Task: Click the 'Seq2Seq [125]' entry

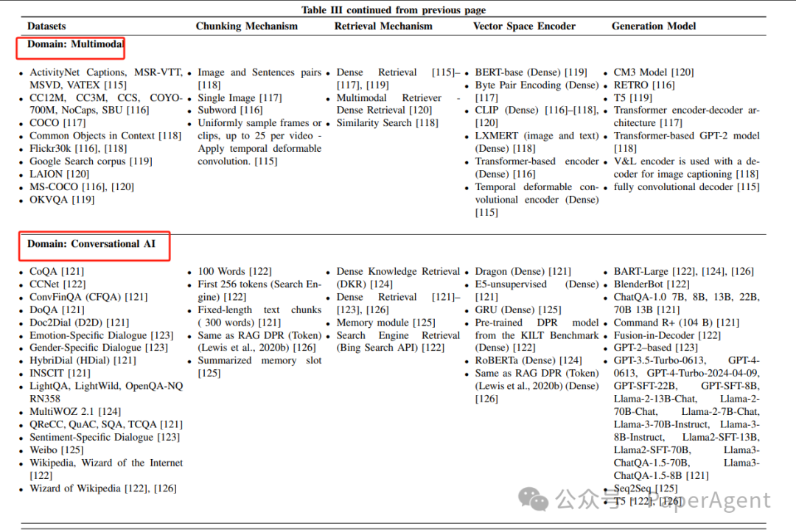Action: (x=645, y=489)
